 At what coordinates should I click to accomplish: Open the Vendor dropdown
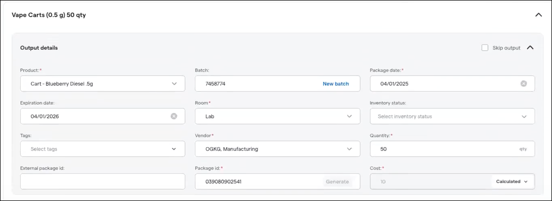[x=277, y=149]
